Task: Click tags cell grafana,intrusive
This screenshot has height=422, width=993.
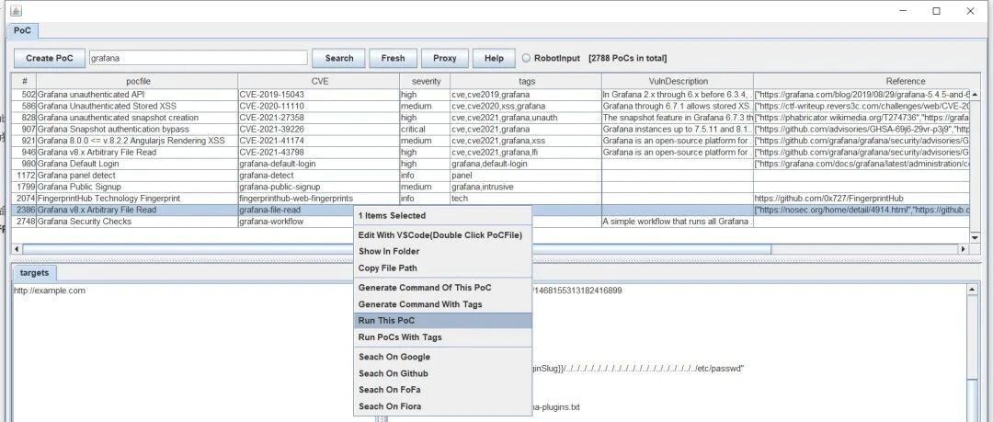Action: click(526, 187)
